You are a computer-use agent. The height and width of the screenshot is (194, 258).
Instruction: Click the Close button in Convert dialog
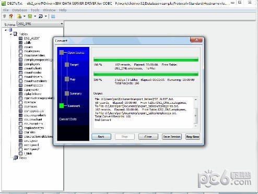[148, 137]
